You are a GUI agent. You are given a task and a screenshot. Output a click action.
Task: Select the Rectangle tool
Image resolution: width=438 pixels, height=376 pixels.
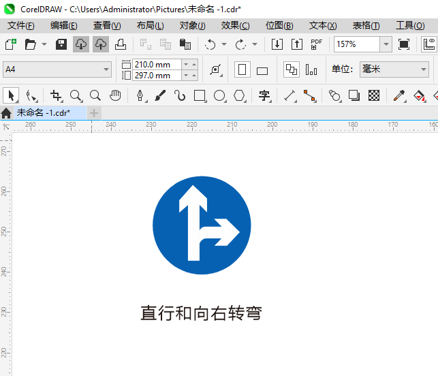pyautogui.click(x=200, y=95)
